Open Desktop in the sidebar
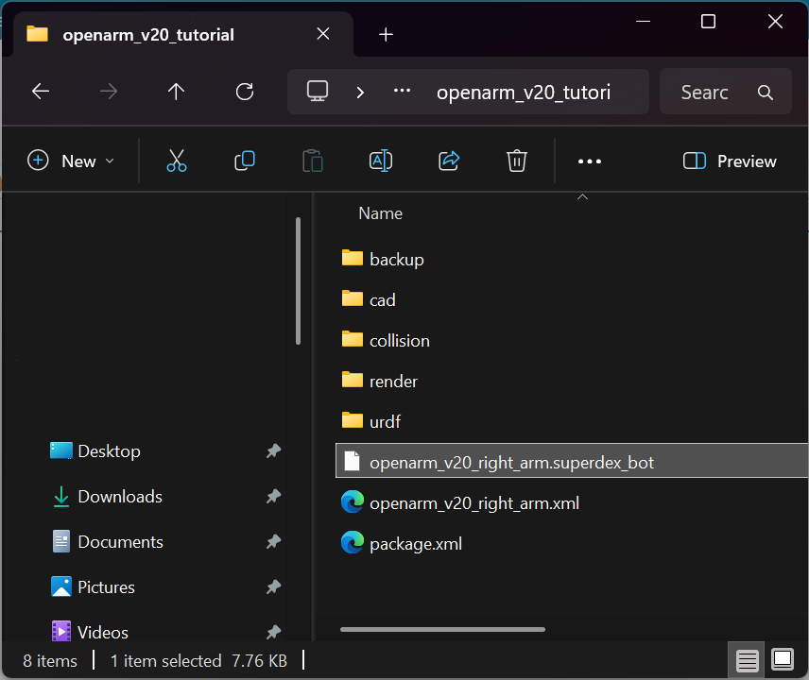The height and width of the screenshot is (680, 809). pos(95,451)
